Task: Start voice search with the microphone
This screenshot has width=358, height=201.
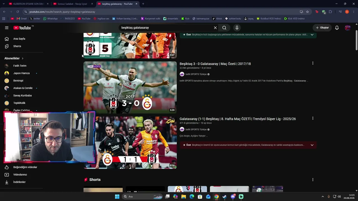Action: pos(237,28)
